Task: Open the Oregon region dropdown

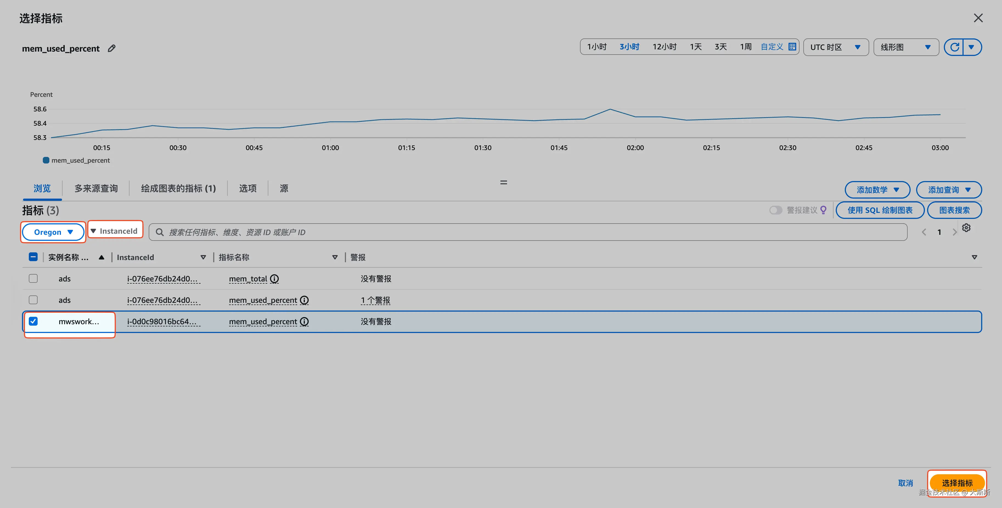Action: (53, 232)
